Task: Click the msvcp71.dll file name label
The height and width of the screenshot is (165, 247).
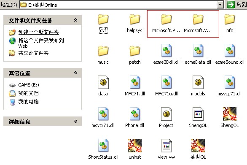Action: pos(230,94)
